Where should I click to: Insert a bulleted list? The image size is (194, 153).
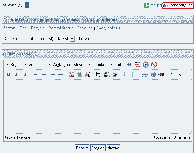click(126, 74)
